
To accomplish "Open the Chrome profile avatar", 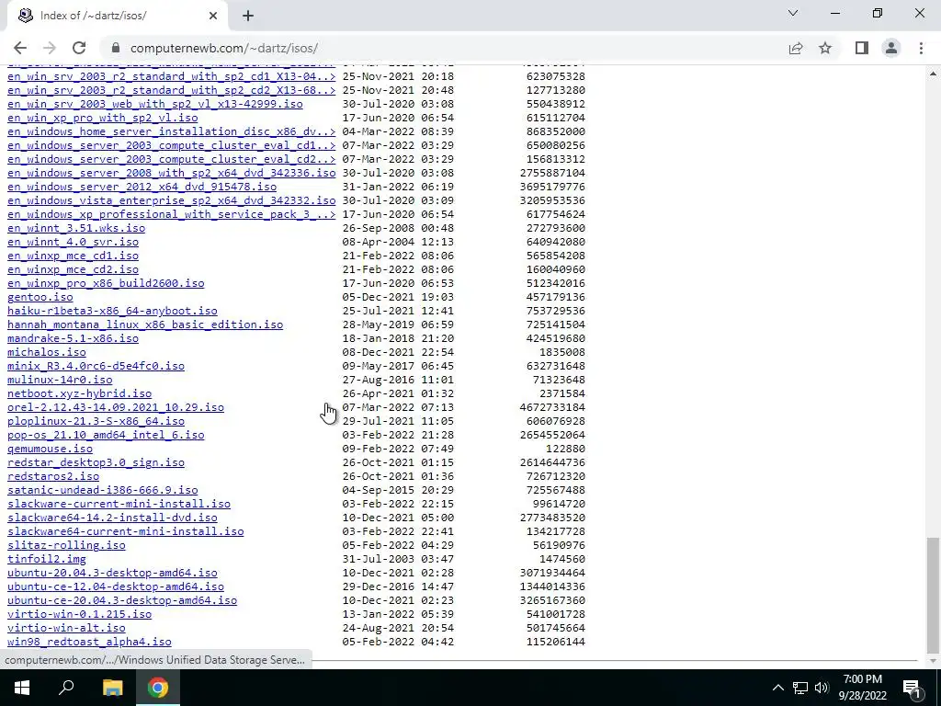I will pos(891,48).
